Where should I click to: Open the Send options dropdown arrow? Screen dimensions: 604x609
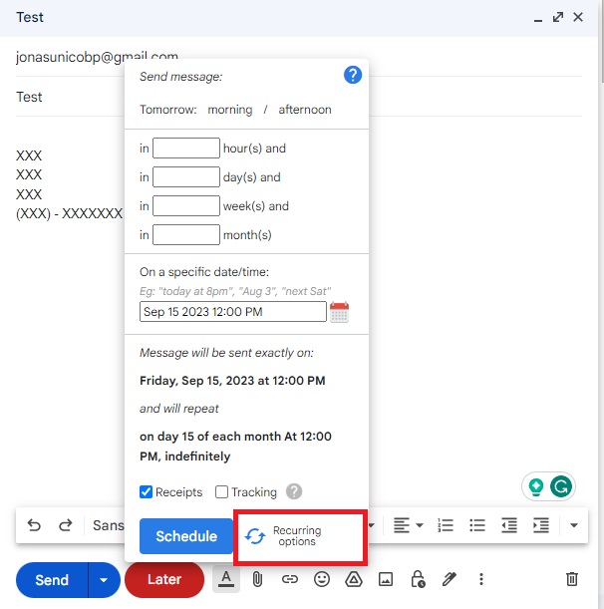pyautogui.click(x=104, y=580)
